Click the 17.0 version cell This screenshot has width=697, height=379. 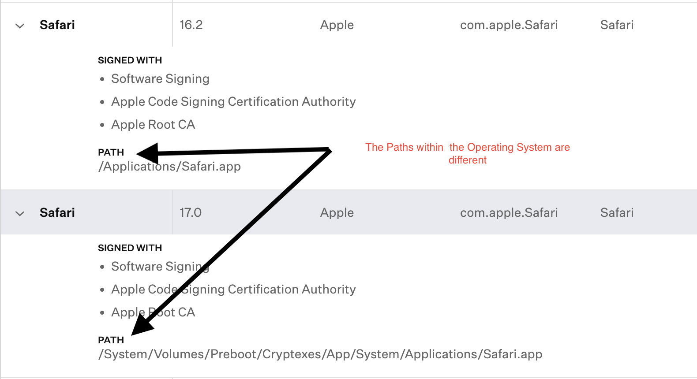pos(191,213)
